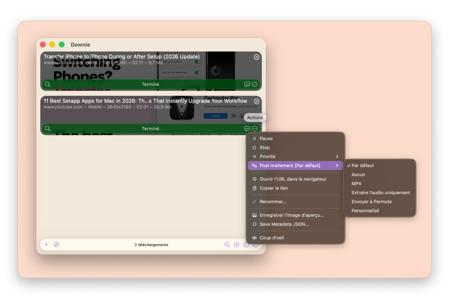Click the Terminé progress bar of first download
Image resolution: width=449 pixels, height=301 pixels.
tap(151, 84)
